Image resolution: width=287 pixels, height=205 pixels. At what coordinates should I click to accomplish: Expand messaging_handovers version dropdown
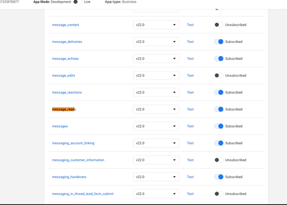coord(156,177)
